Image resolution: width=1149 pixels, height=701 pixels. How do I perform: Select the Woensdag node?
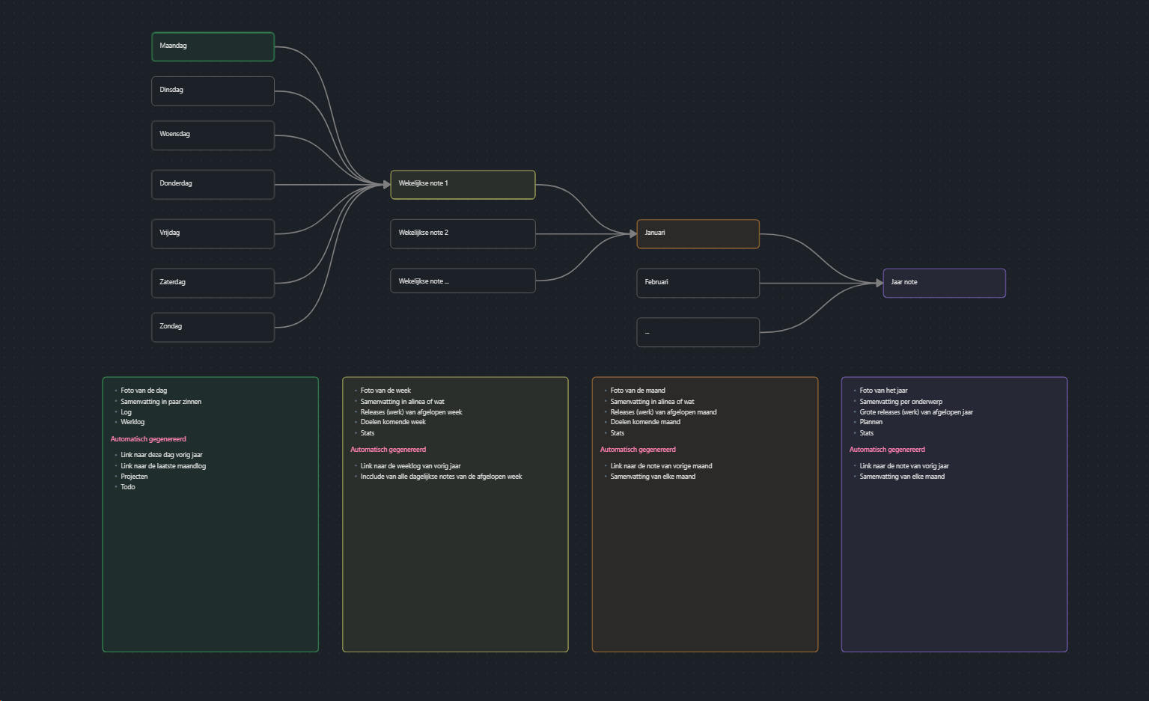pyautogui.click(x=213, y=135)
